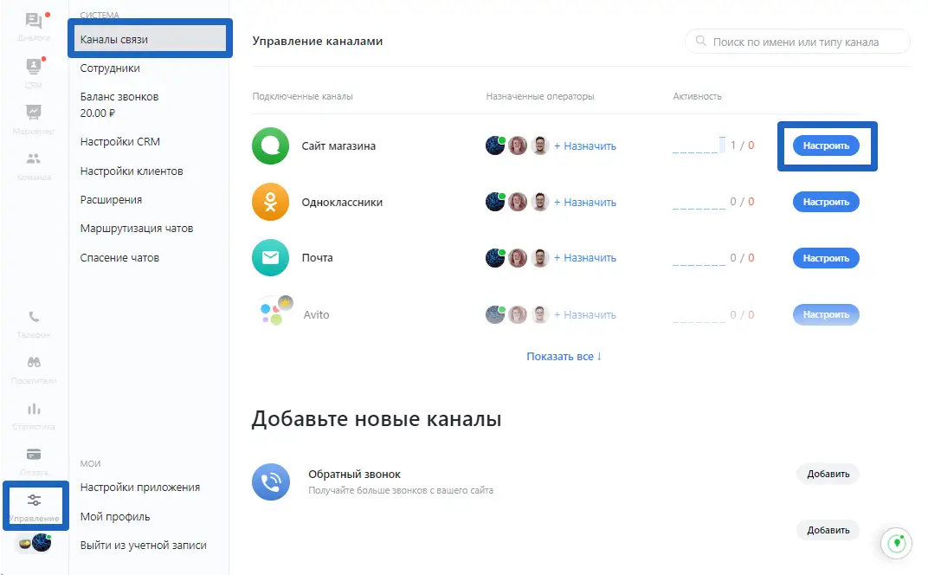Click Настроить for Почта
Image resolution: width=928 pixels, height=575 pixels.
coord(826,258)
